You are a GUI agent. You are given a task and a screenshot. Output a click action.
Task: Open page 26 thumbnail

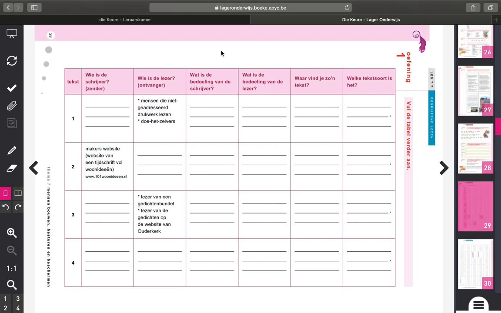tap(475, 42)
